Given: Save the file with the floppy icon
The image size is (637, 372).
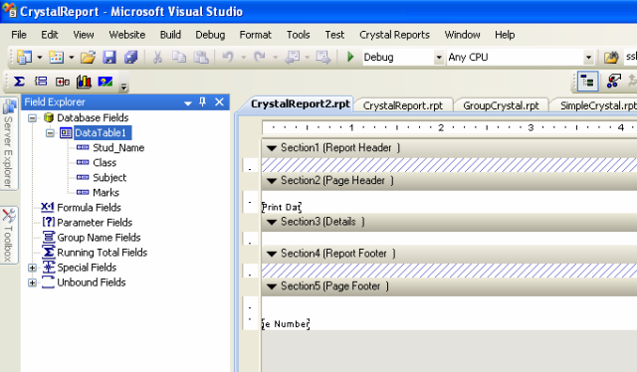Looking at the screenshot, I should point(109,58).
